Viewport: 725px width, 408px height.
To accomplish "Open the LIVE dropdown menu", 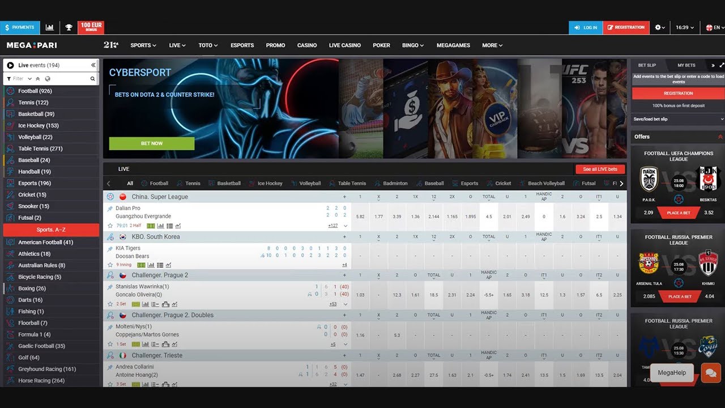I will [177, 45].
